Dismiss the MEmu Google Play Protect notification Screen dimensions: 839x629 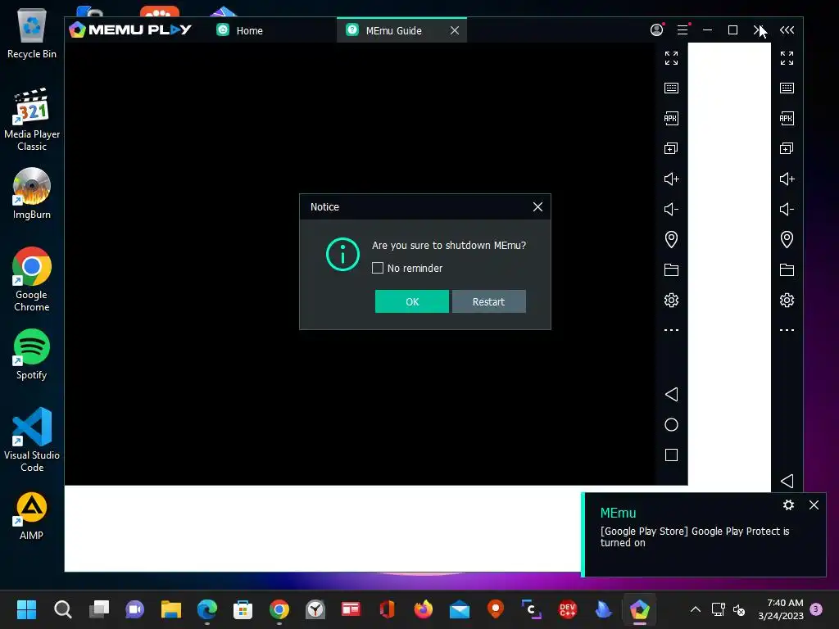click(x=814, y=505)
